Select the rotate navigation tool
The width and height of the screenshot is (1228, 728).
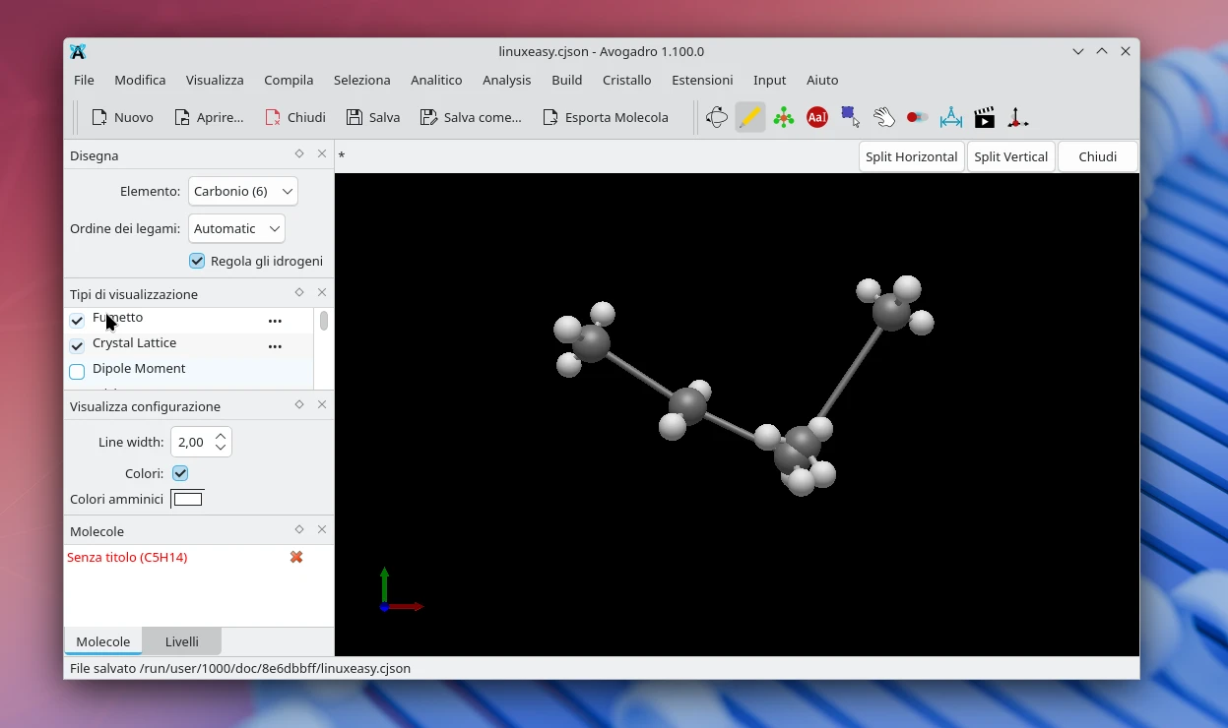(715, 117)
